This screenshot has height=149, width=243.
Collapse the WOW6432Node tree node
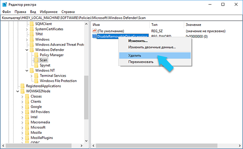(18, 91)
